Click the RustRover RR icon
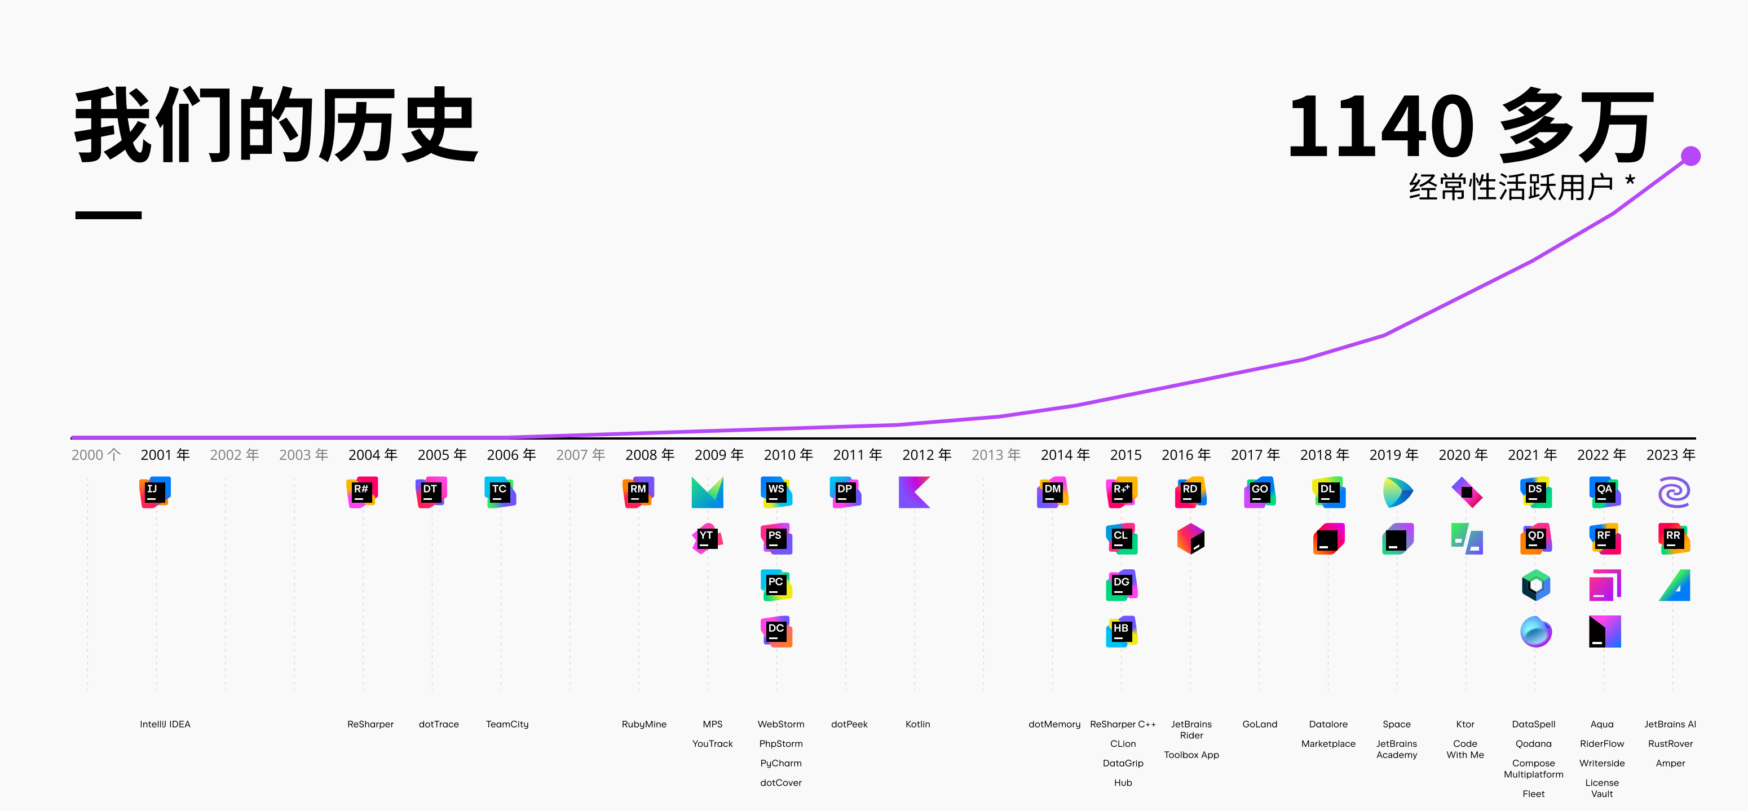Screen dimensions: 1748x811 pos(1674,538)
